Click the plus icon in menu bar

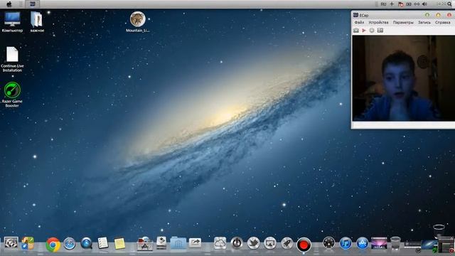[x=392, y=4]
